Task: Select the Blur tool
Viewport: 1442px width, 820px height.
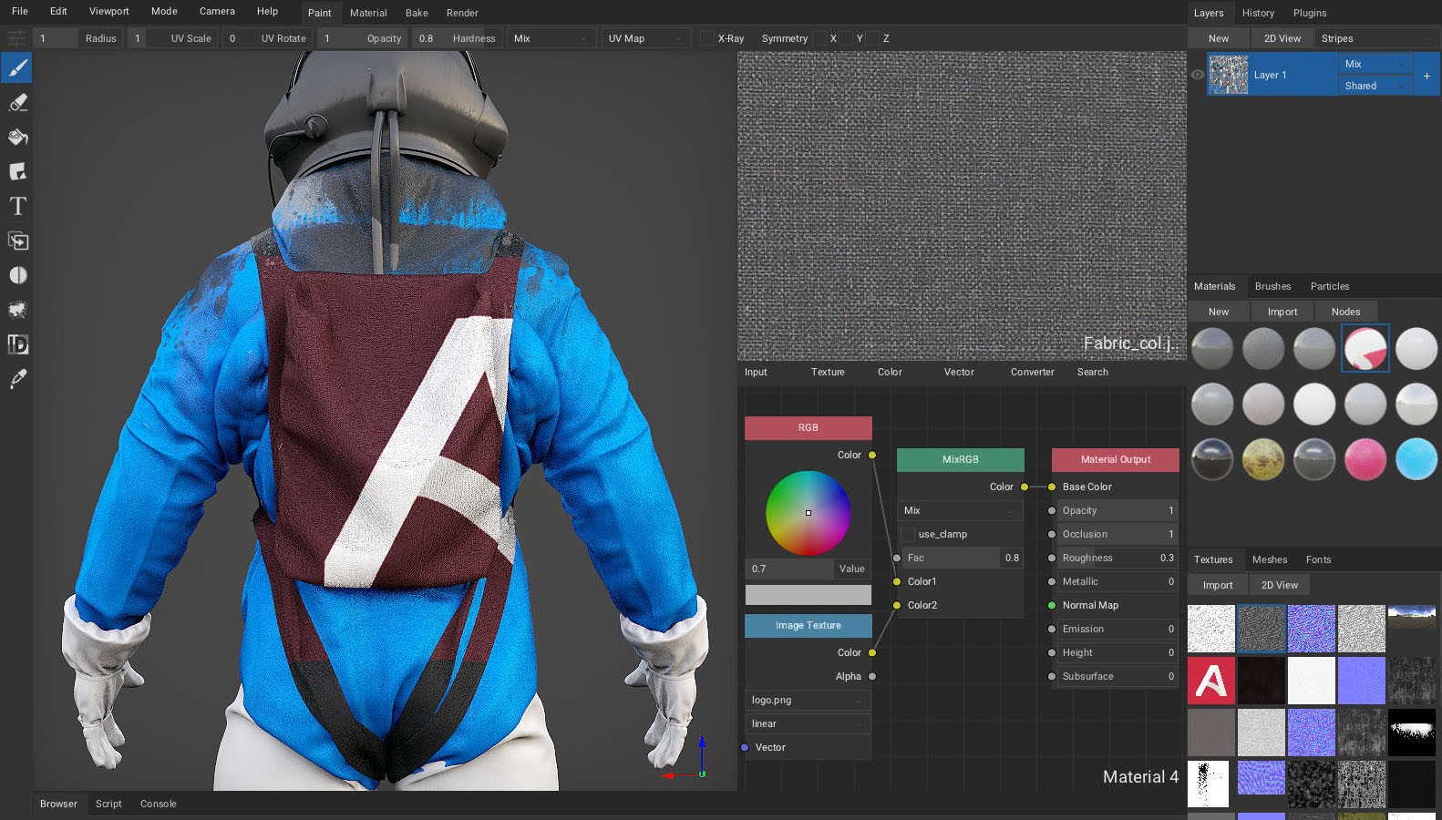Action: (17, 276)
